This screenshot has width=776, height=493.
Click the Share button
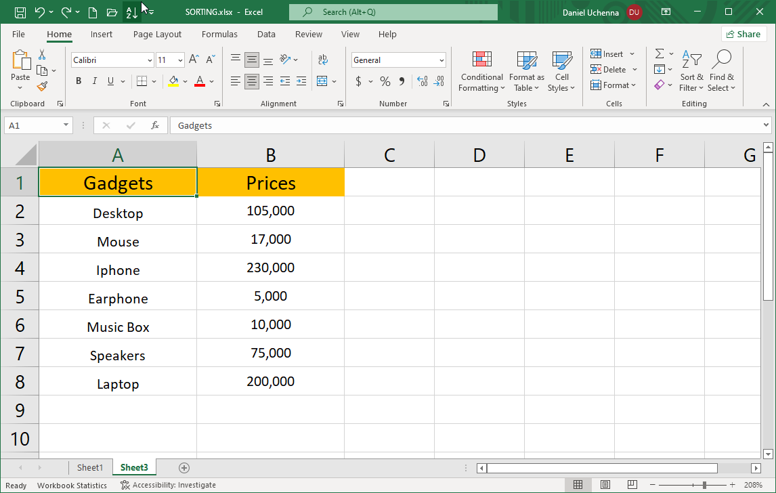pyautogui.click(x=743, y=34)
